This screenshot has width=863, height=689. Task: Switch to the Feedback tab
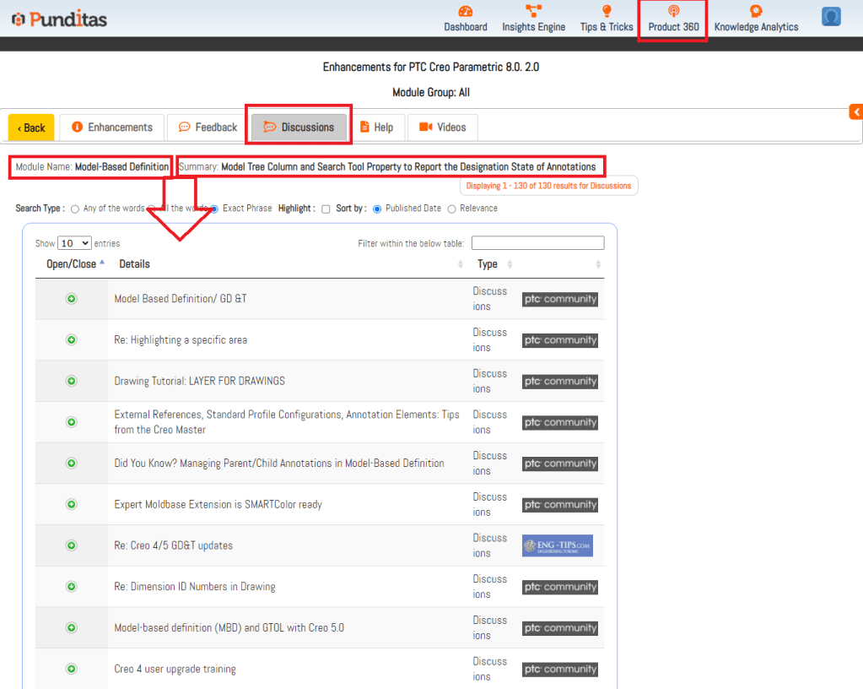pos(208,127)
